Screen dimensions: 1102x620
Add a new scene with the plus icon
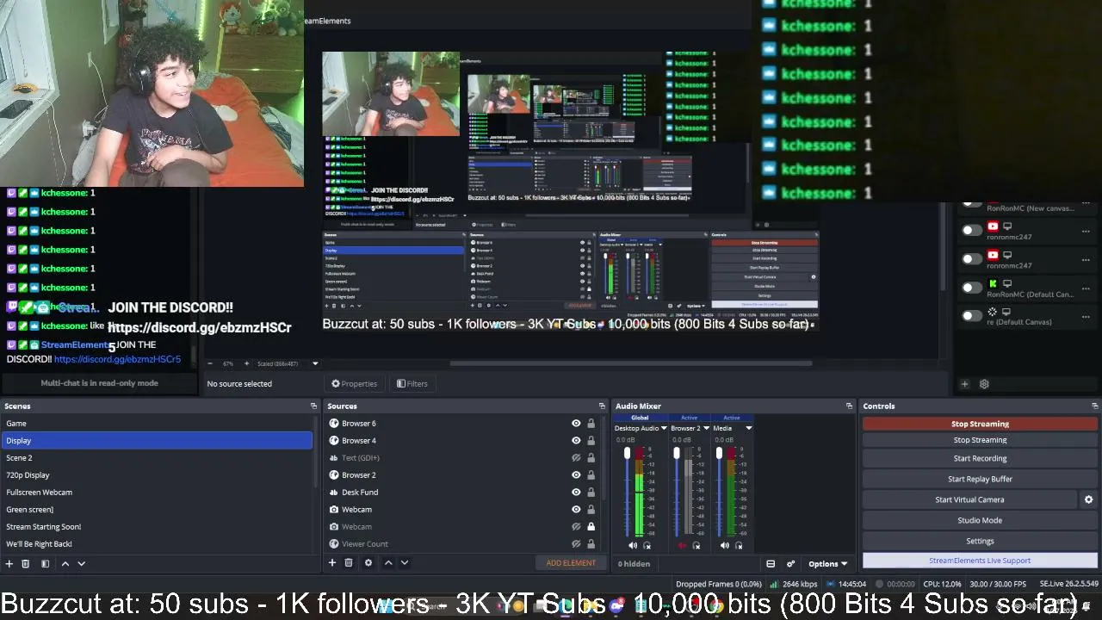point(9,563)
